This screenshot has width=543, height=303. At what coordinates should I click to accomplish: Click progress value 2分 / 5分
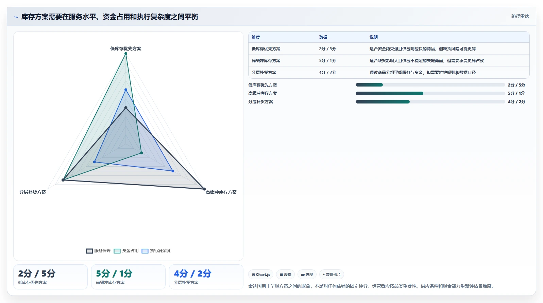point(516,85)
